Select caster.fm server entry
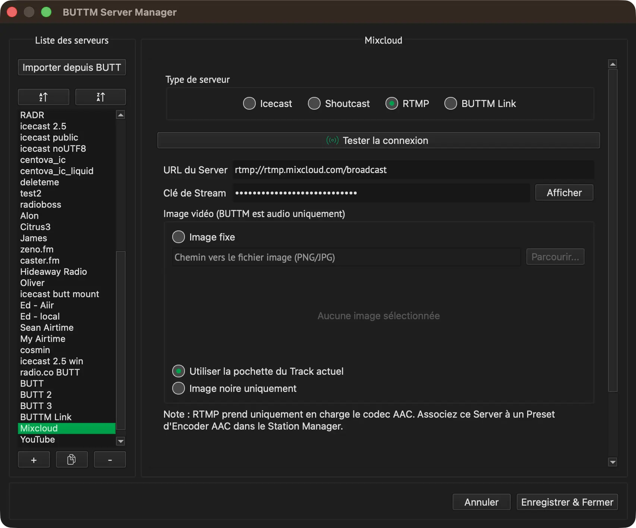The image size is (636, 528). tap(67, 260)
